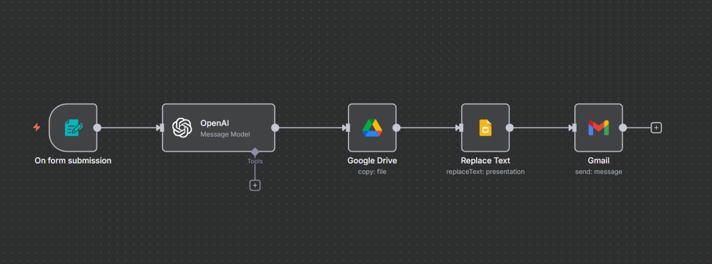712x264 pixels.
Task: Click the On form submission output connector
Action: [x=97, y=128]
